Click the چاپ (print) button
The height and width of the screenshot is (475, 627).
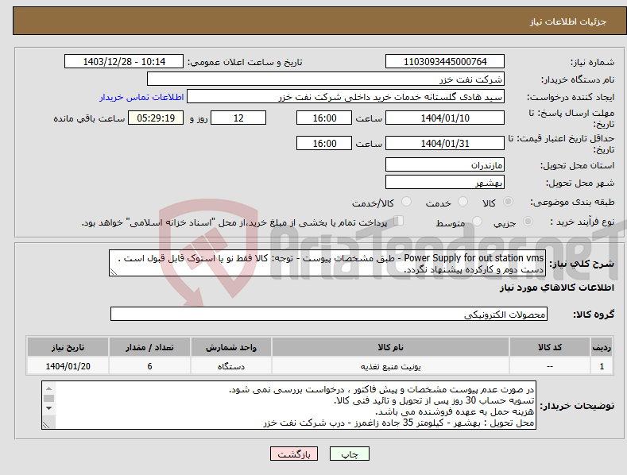click(349, 454)
